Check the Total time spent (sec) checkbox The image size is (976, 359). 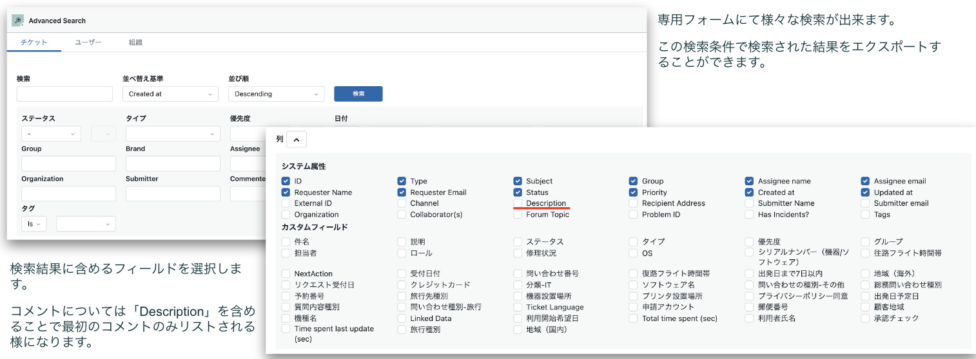coord(634,318)
